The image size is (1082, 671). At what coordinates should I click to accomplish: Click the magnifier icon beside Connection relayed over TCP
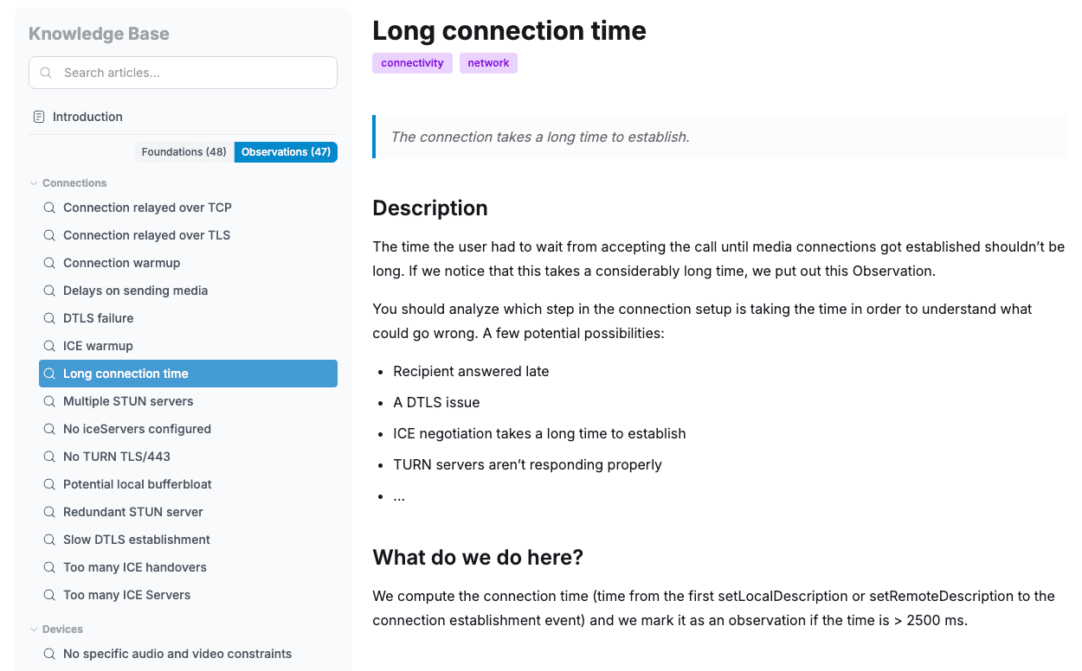[49, 208]
